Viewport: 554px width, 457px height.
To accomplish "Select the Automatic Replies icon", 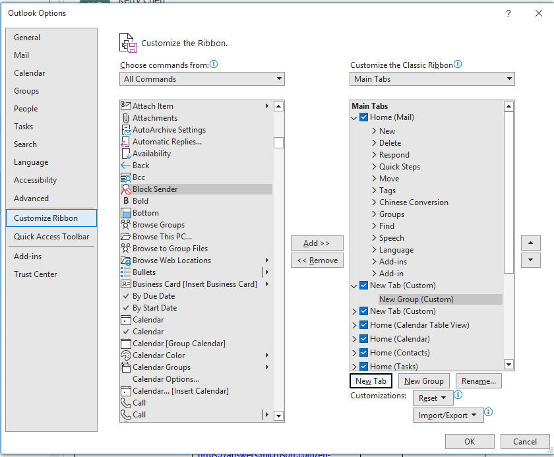I will point(125,142).
